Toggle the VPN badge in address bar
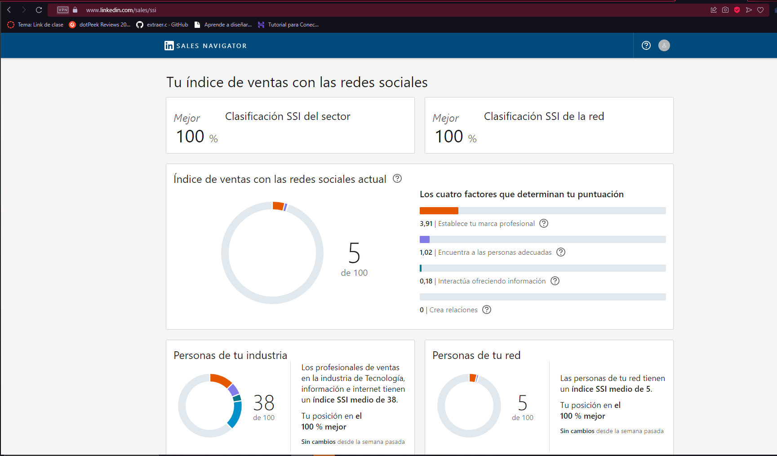The width and height of the screenshot is (777, 456). click(x=63, y=10)
